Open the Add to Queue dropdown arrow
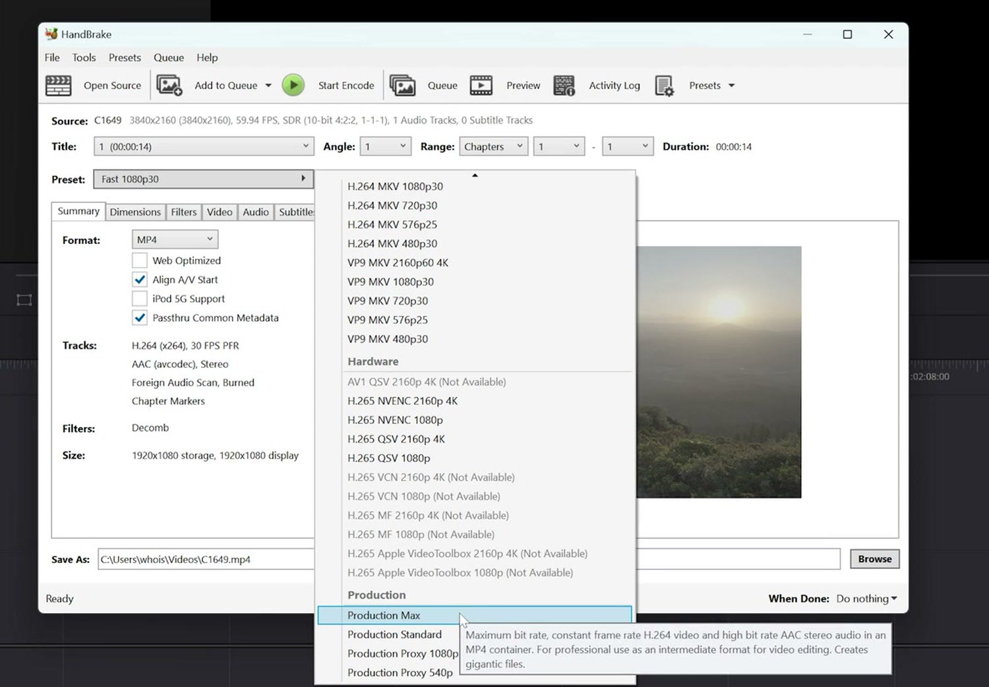The image size is (989, 687). [x=268, y=86]
